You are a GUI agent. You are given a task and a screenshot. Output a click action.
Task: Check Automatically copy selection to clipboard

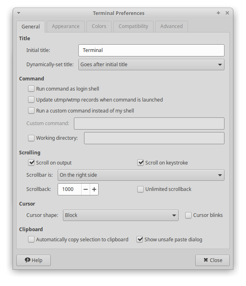point(31,240)
